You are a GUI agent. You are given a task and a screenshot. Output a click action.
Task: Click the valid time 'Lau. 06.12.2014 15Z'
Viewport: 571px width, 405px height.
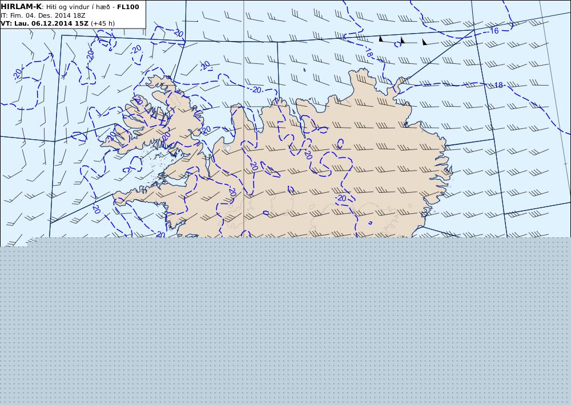pos(51,23)
